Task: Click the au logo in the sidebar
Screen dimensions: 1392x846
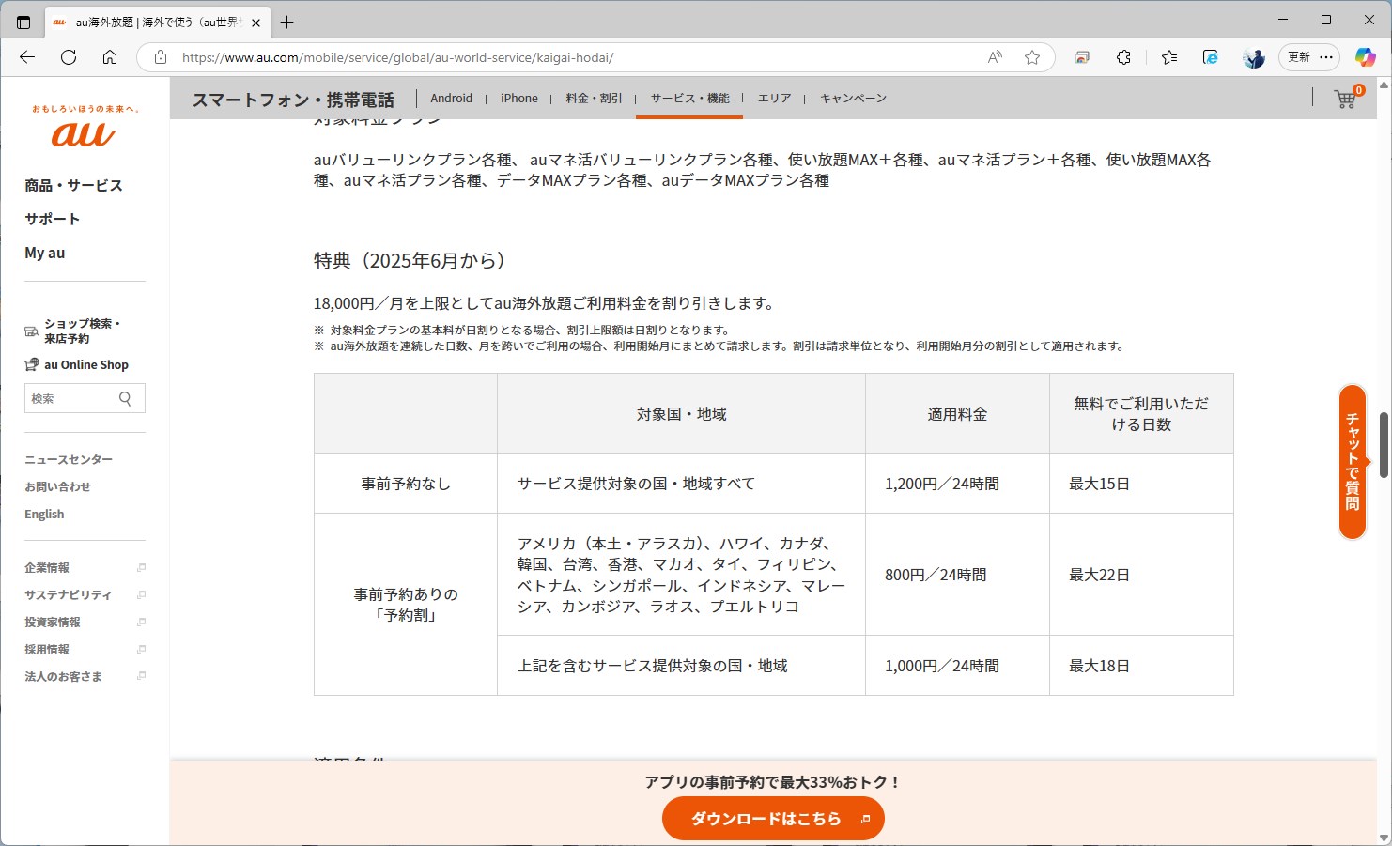Action: [83, 131]
